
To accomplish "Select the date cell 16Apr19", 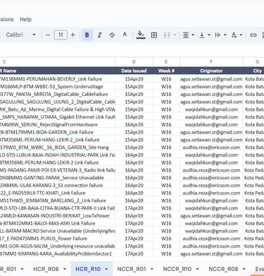I will 134,215.
